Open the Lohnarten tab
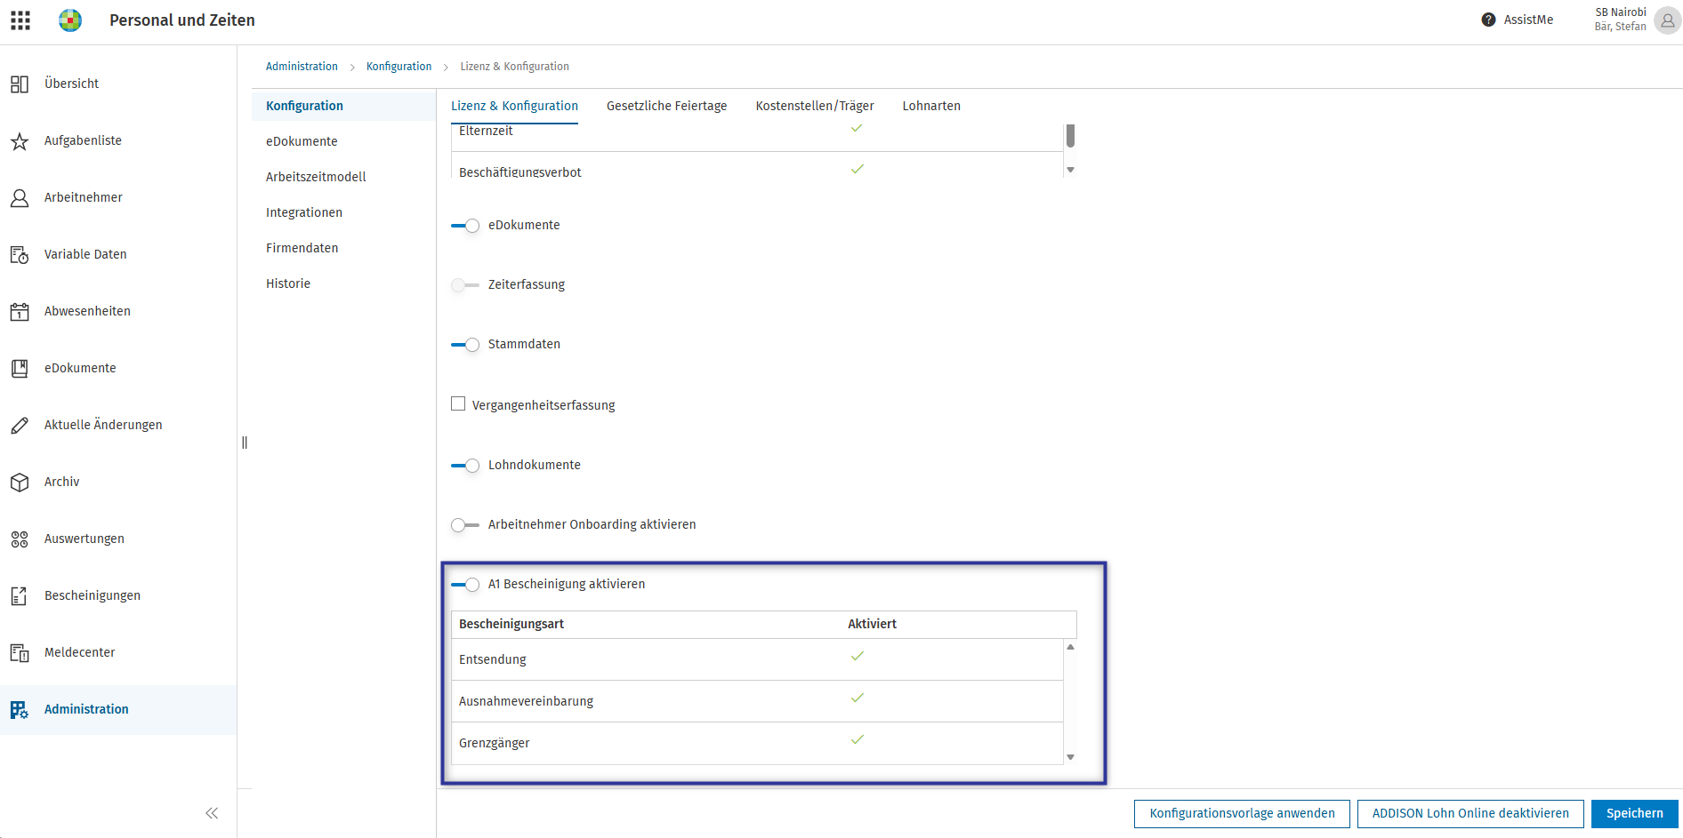 [x=931, y=106]
